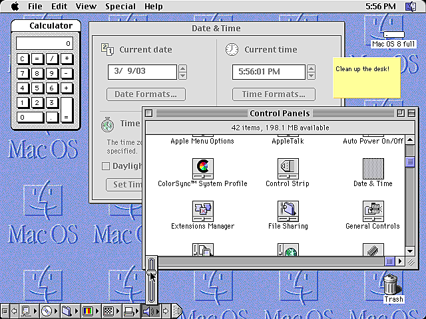The height and width of the screenshot is (319, 426).
Task: Select the File Sharing icon in Control Panels window
Action: [x=288, y=211]
